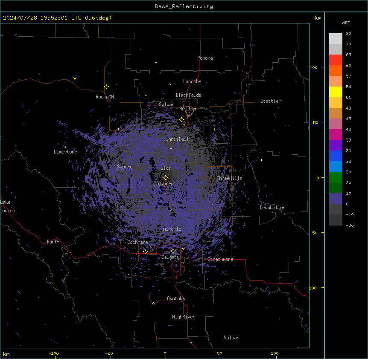Select the RedDeer city label

(x=188, y=109)
